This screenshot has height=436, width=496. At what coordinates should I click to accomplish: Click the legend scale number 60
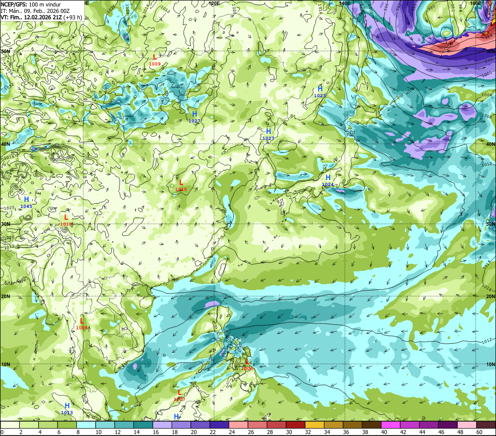click(x=479, y=432)
